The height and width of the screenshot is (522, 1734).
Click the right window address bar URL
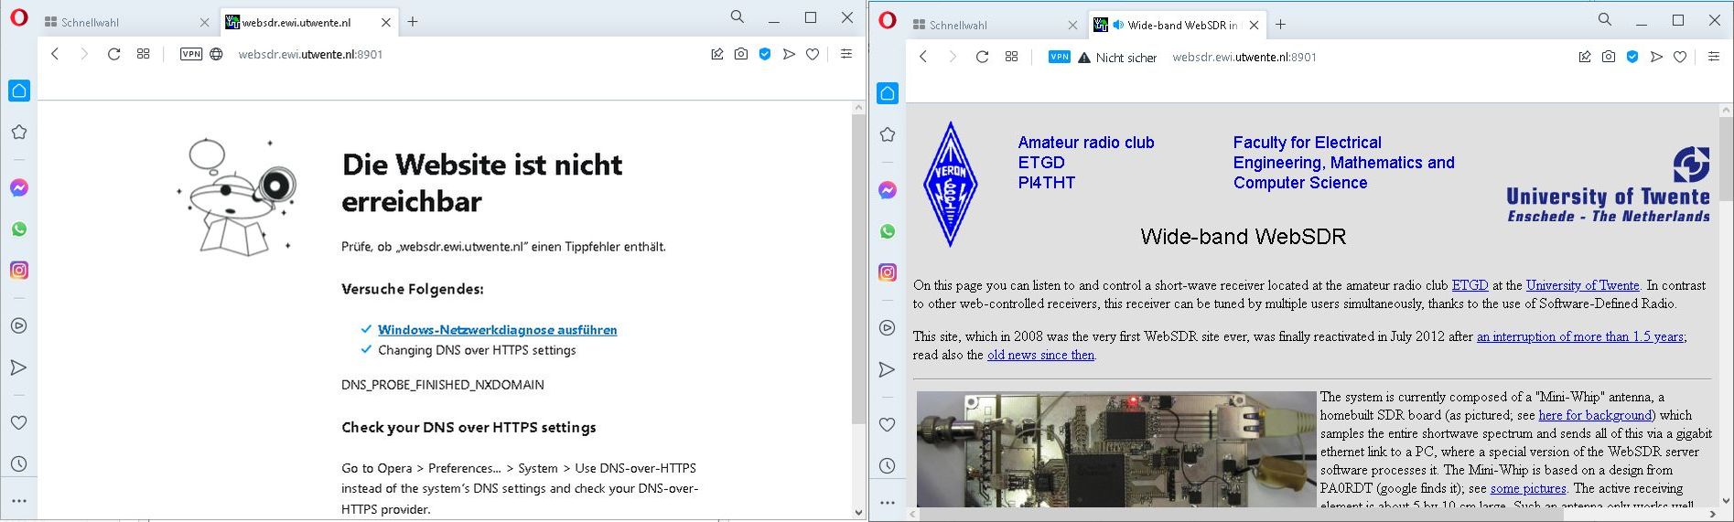(x=1244, y=57)
